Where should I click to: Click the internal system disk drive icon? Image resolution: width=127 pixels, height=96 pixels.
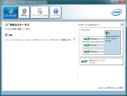84,62
